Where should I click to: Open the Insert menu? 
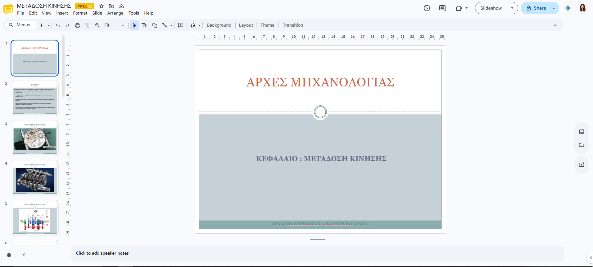click(62, 13)
